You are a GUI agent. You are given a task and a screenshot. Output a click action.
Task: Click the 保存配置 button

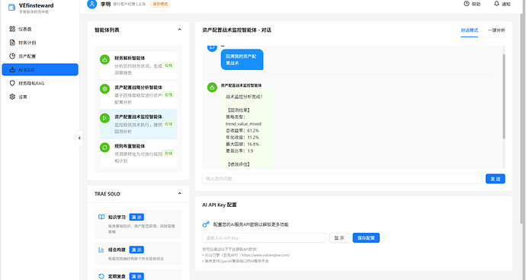(x=366, y=238)
